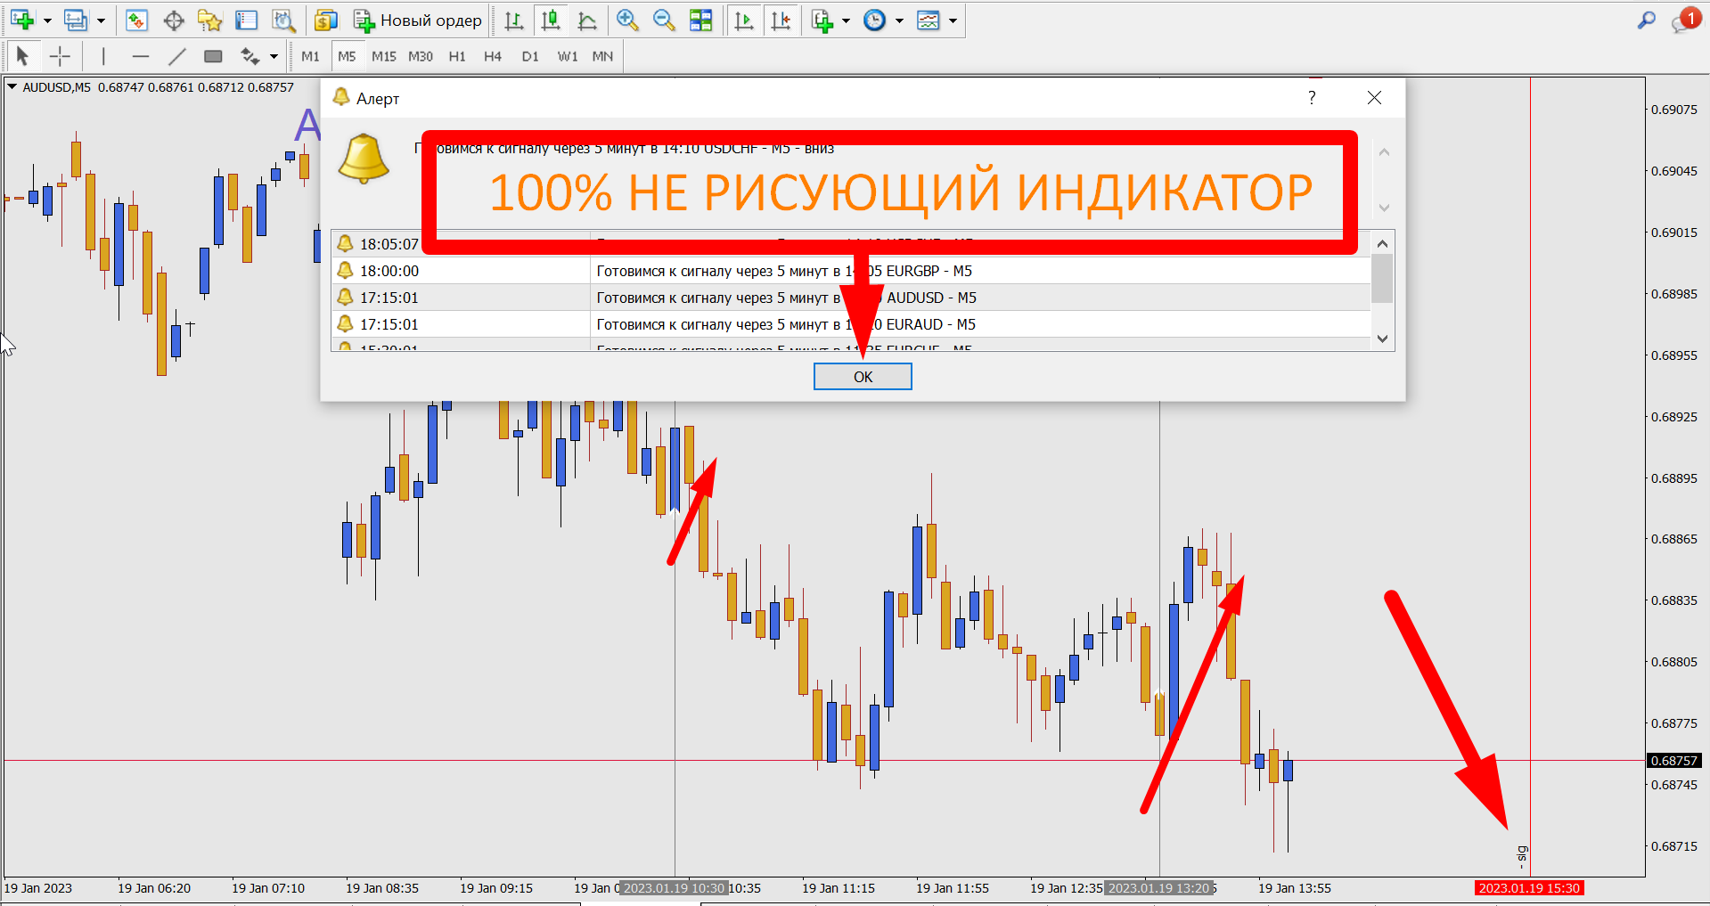Switch to M30 timeframe
Image resolution: width=1710 pixels, height=906 pixels.
[x=421, y=56]
